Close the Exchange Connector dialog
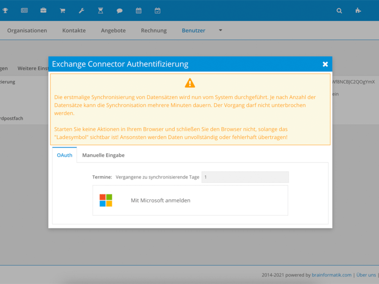 [325, 64]
